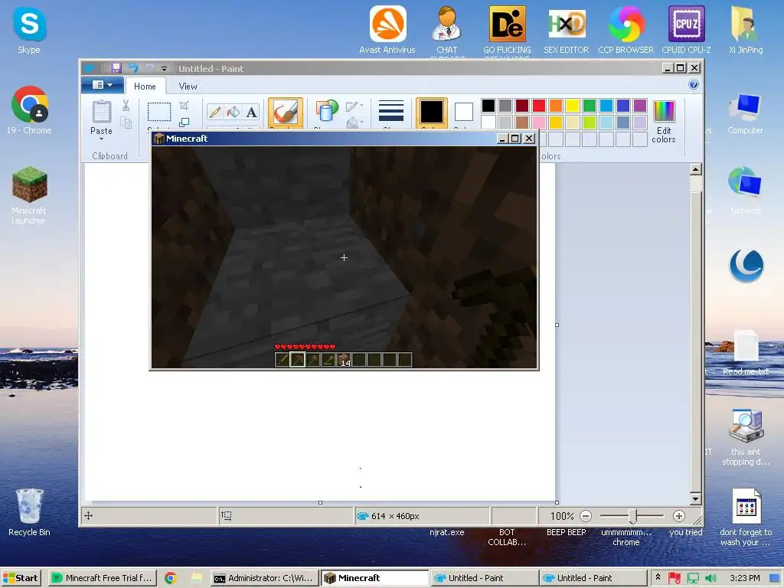The width and height of the screenshot is (784, 588).
Task: Open the Network desktop icon
Action: pyautogui.click(x=745, y=191)
